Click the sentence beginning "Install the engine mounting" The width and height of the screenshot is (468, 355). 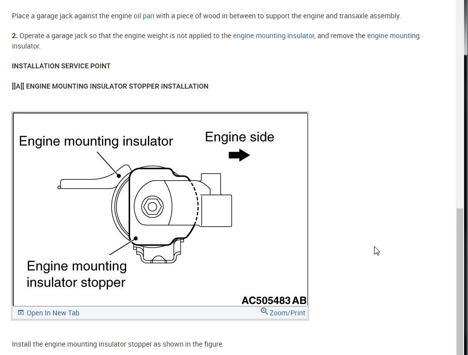pos(118,344)
